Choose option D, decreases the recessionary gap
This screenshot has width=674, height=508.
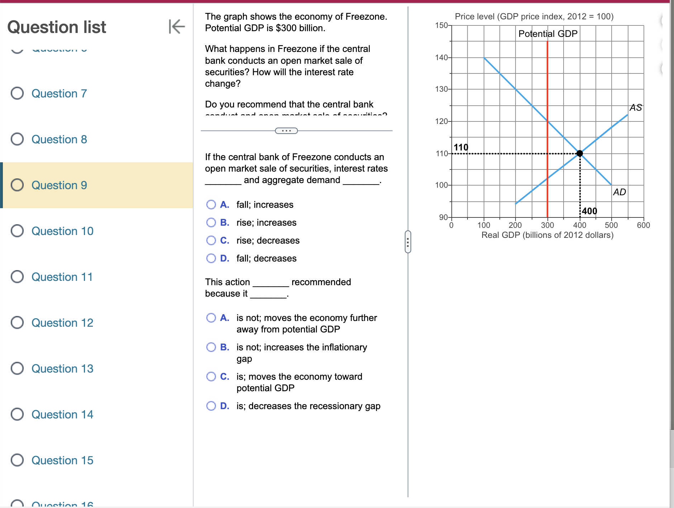click(x=212, y=406)
